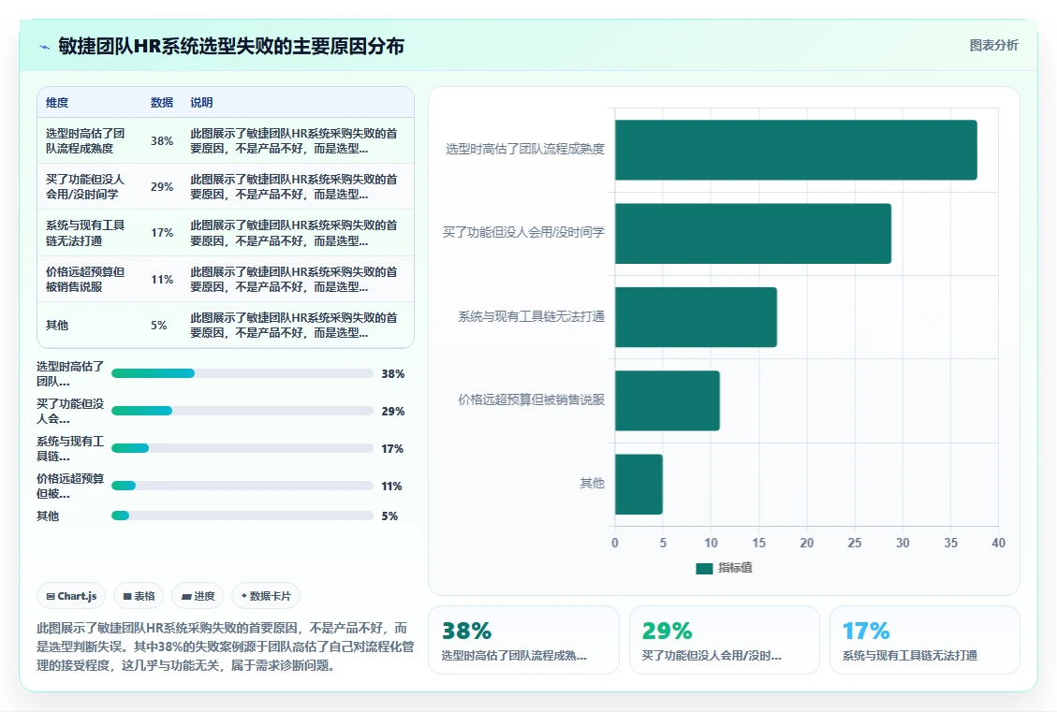This screenshot has height=712, width=1057.
Task: Click the 11% progress bar
Action: coord(242,486)
